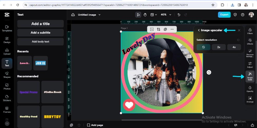Open the Effects tool

tap(250, 42)
